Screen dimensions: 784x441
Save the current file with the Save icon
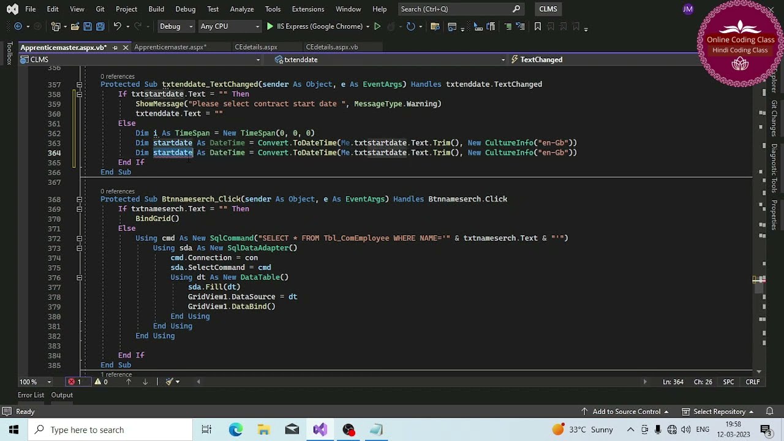click(x=88, y=26)
